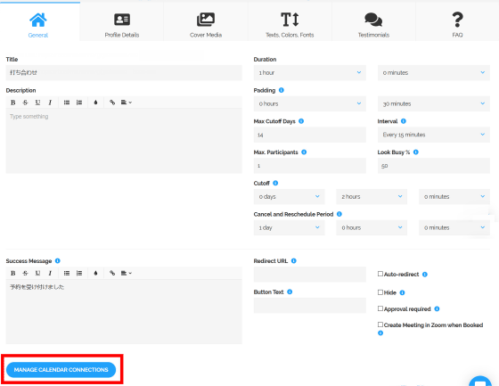
Task: Show info tooltip for Approval required
Action: (437, 308)
